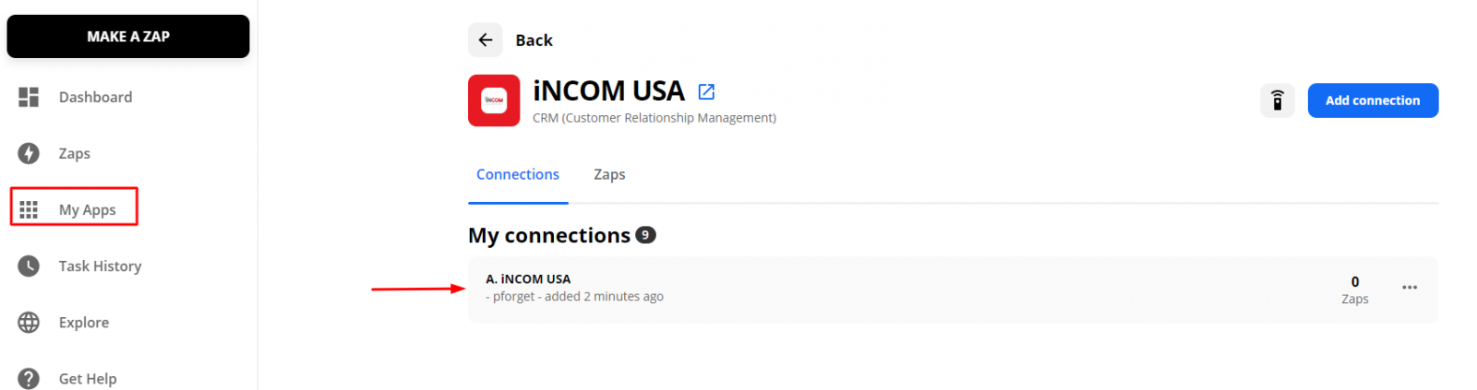The image size is (1477, 390).
Task: Open iNCOM USA external link icon
Action: [706, 91]
